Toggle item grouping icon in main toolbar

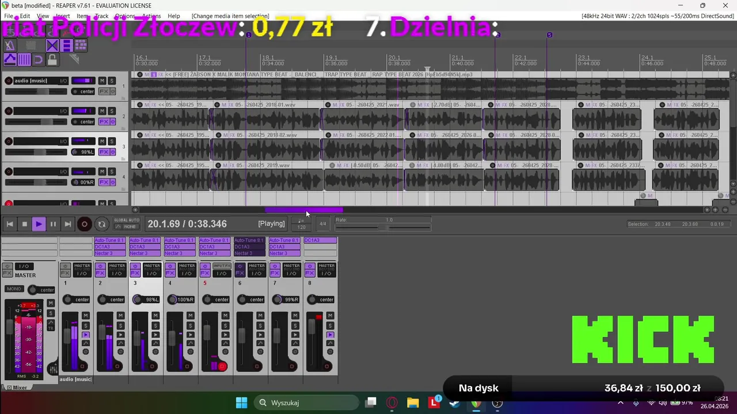[66, 45]
